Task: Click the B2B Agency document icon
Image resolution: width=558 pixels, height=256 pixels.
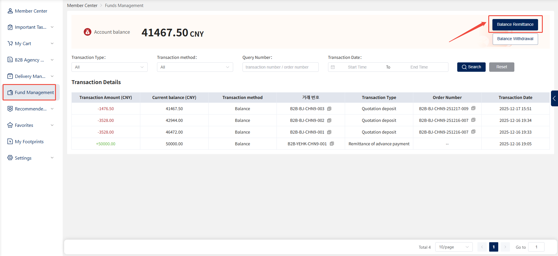Action: click(10, 60)
